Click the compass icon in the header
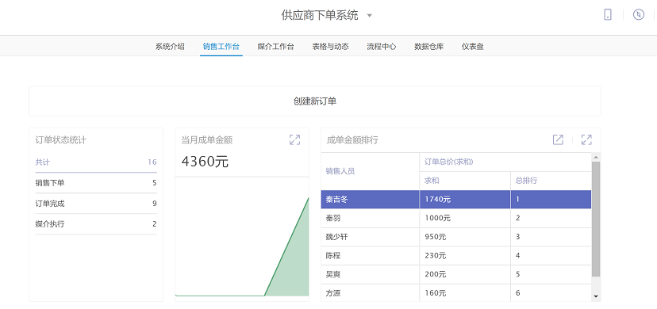Screen dimensions: 657x309 point(638,15)
